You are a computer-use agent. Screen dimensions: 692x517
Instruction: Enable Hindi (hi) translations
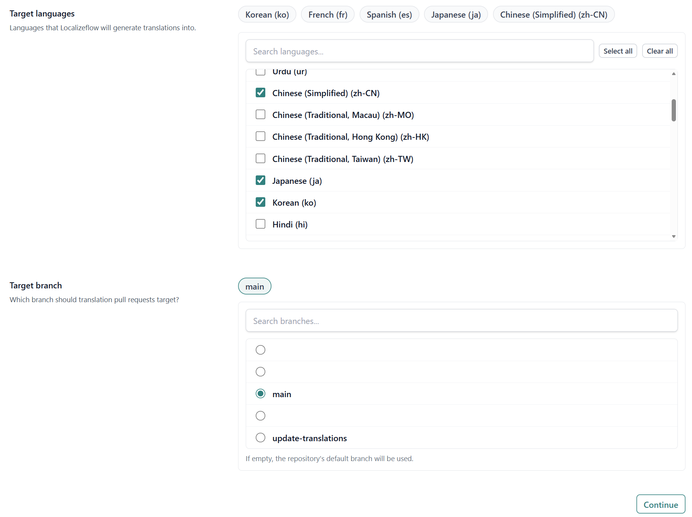pos(260,224)
